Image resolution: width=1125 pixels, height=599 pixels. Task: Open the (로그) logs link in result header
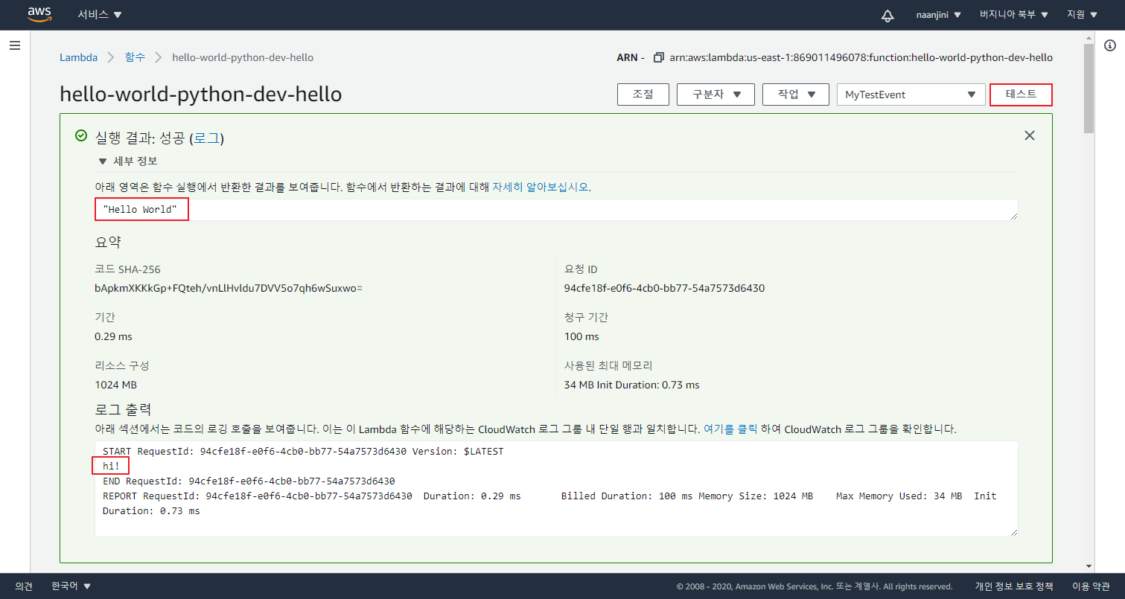click(x=207, y=138)
